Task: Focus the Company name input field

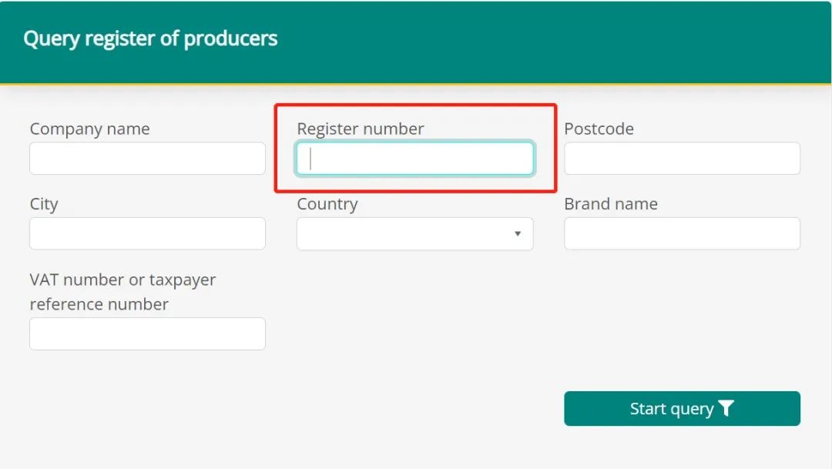Action: (x=147, y=159)
